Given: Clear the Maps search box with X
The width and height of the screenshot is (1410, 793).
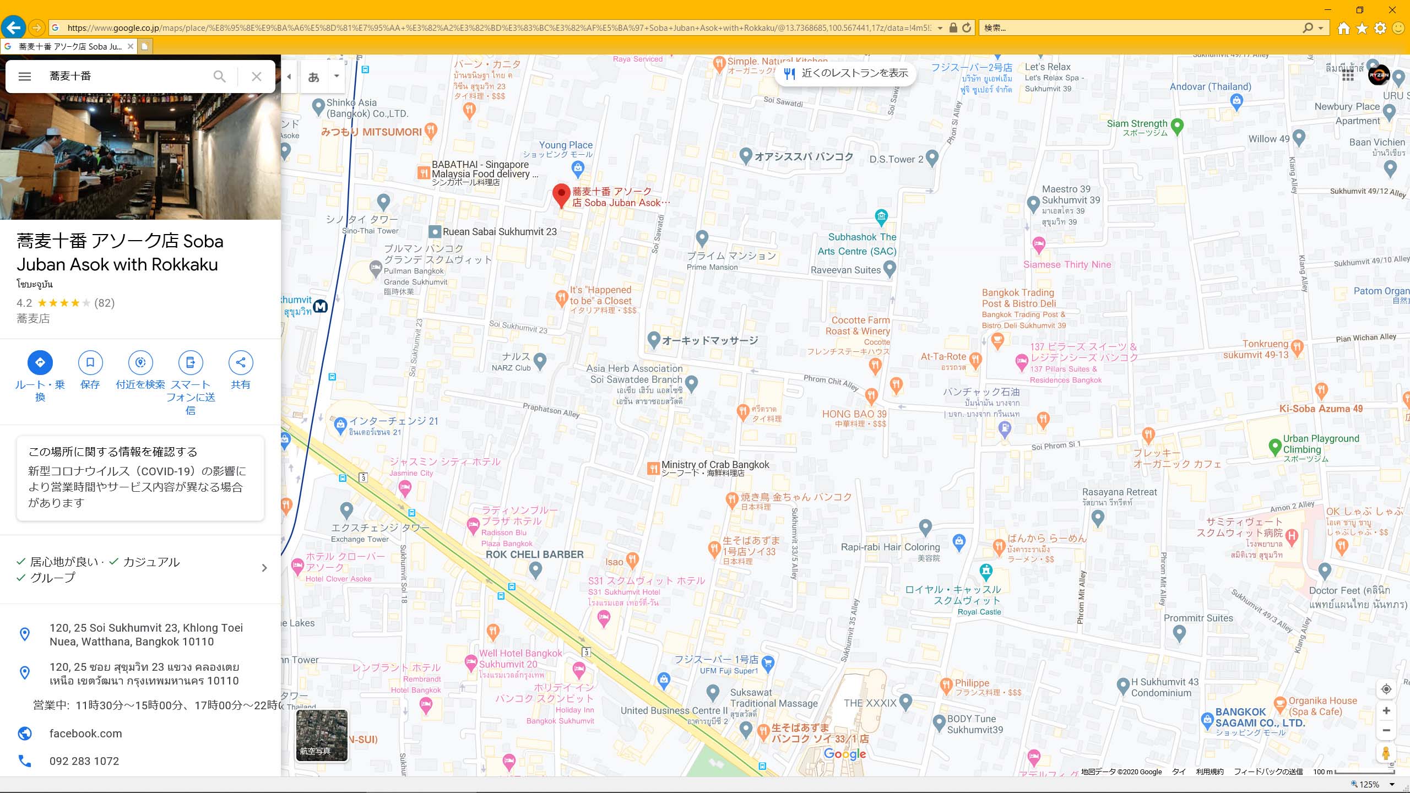Looking at the screenshot, I should (x=257, y=77).
